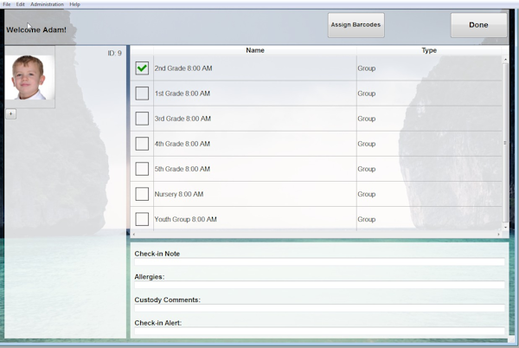Viewport: 519px width, 348px height.
Task: Click the list's scroll up arrow
Action: (505, 60)
